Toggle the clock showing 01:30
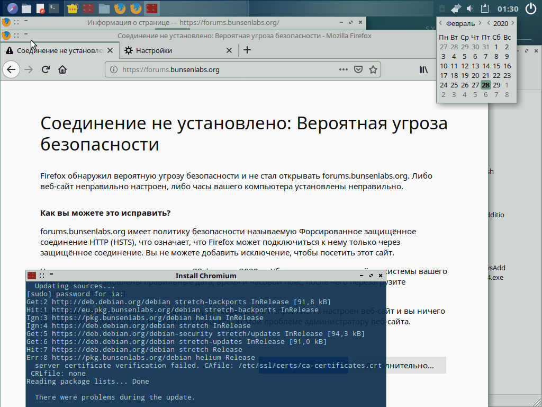The height and width of the screenshot is (407, 542). (x=508, y=8)
